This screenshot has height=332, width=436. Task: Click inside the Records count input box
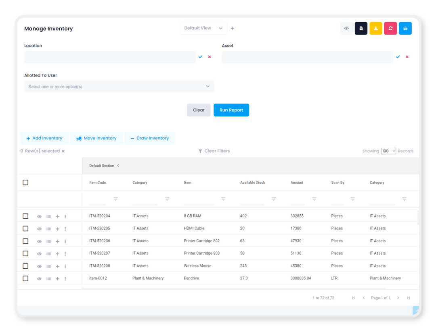388,151
